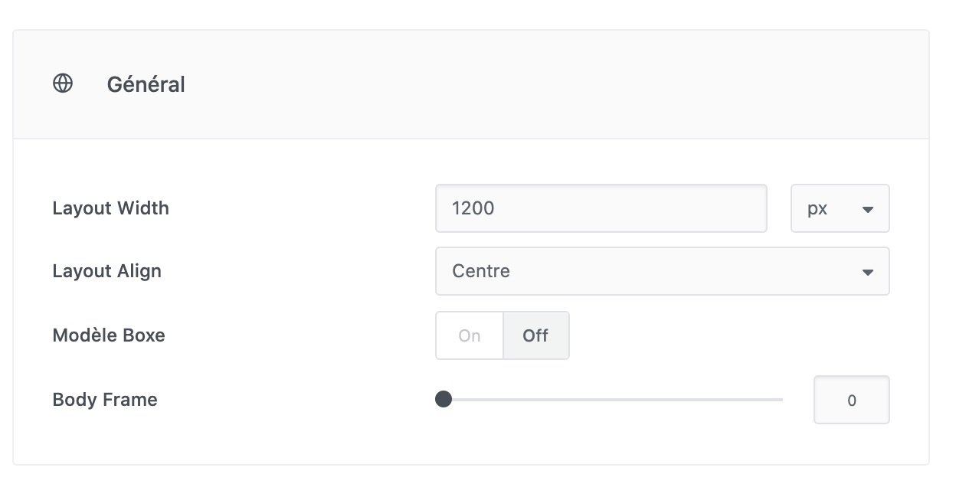Click the Général section heading text
The image size is (956, 484).
[146, 84]
